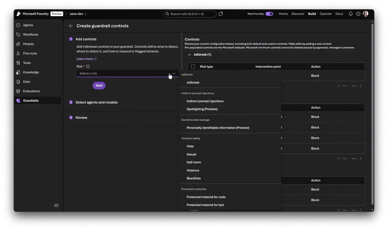Viewport: 388px width, 230px height.
Task: Collapse the sidebar panel icon
Action: tap(56, 205)
